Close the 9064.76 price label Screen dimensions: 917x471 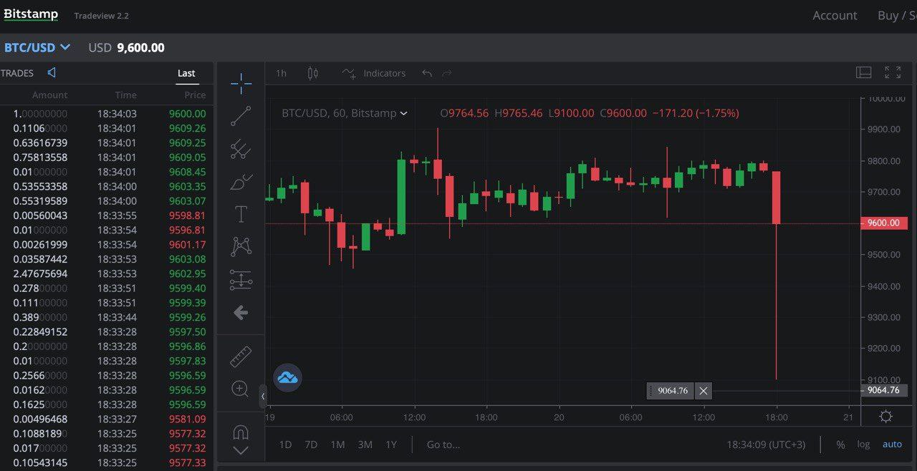tap(704, 390)
